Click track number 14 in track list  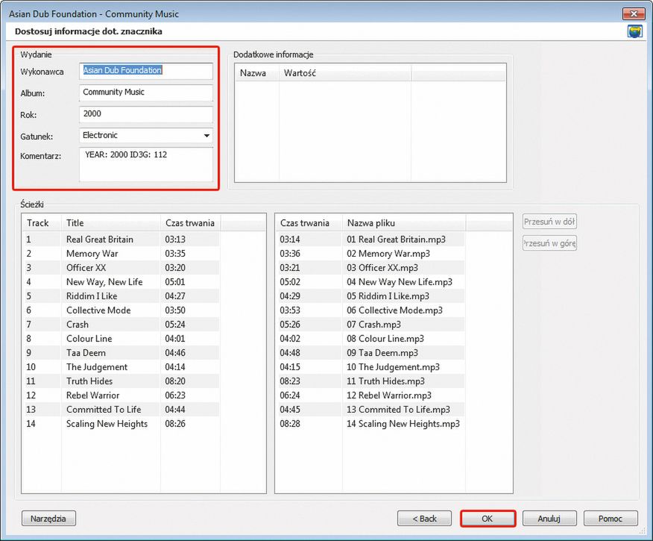point(31,423)
